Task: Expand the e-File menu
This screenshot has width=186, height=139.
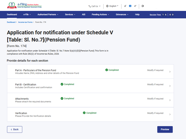Action: [x=27, y=15]
